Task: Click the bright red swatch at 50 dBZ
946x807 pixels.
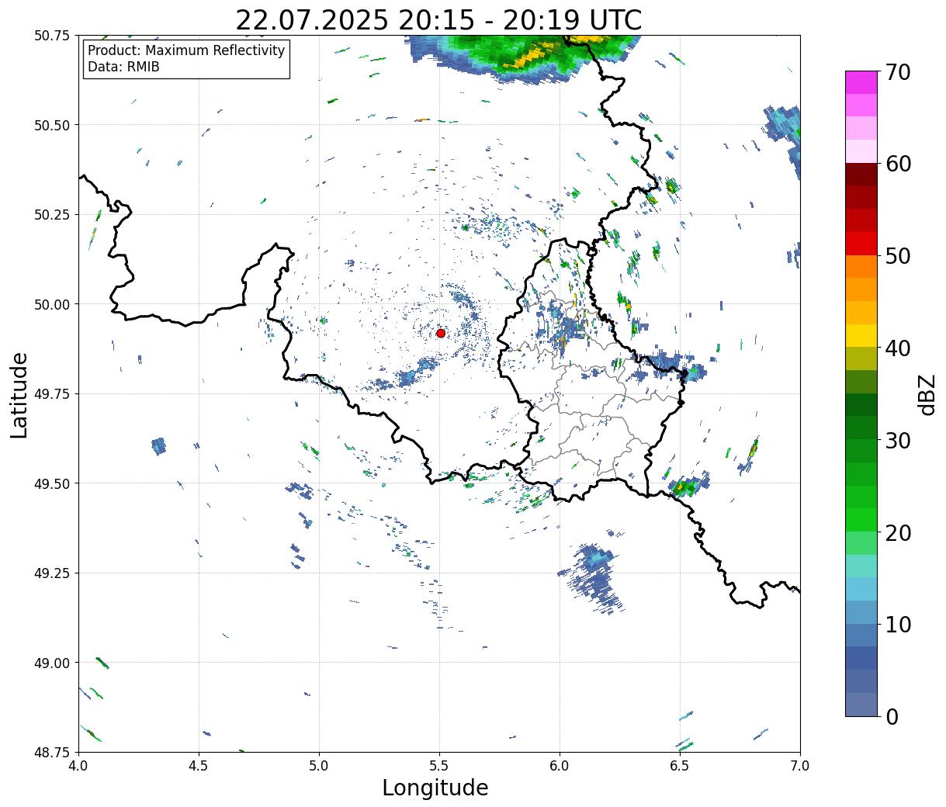Action: (861, 244)
